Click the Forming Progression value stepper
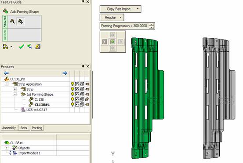The width and height of the screenshot is (243, 163). [152, 26]
